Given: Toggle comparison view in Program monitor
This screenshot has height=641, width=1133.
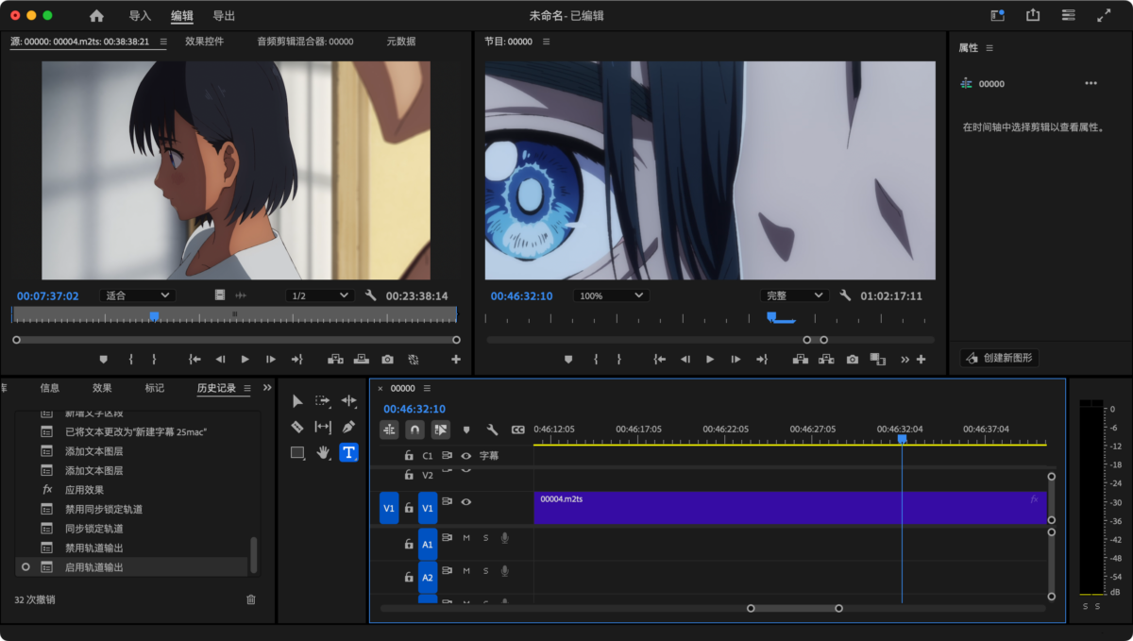Looking at the screenshot, I should [x=878, y=360].
